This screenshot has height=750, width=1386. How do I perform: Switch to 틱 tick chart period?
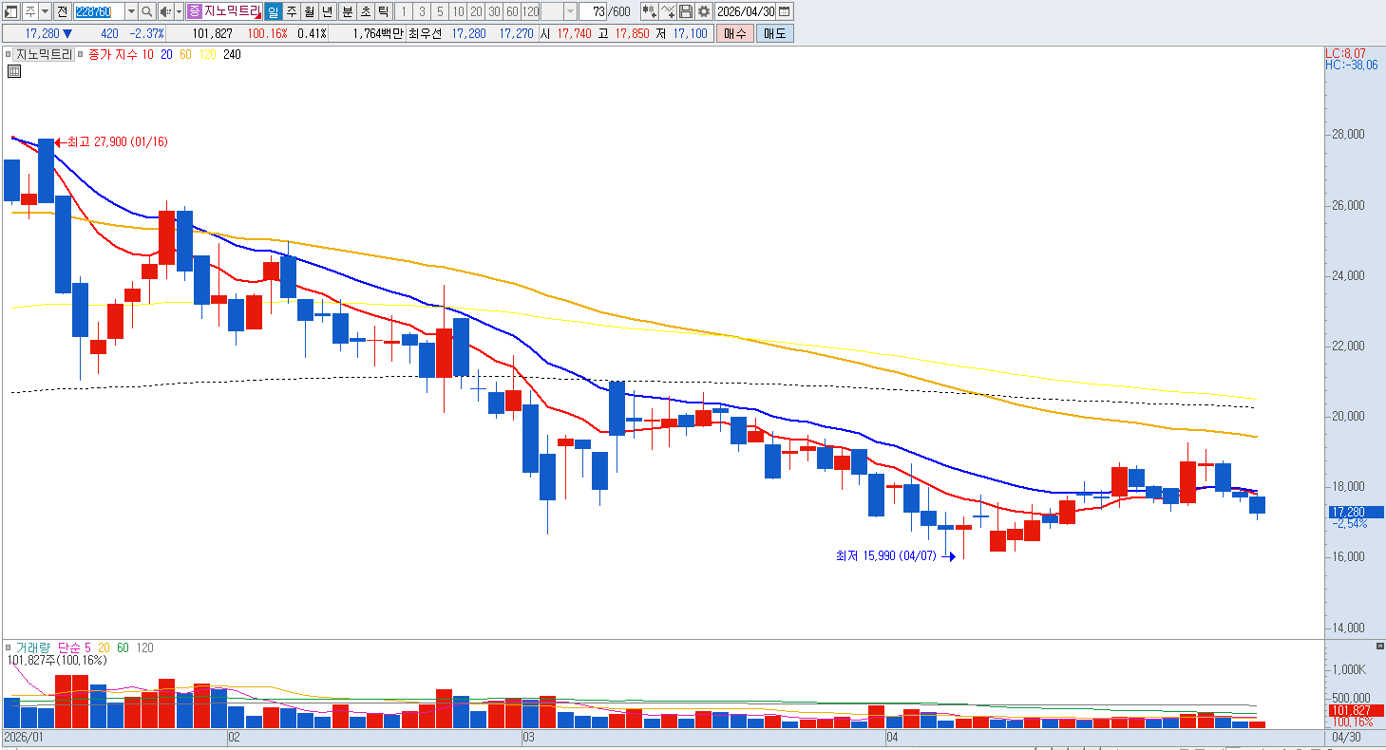click(383, 11)
